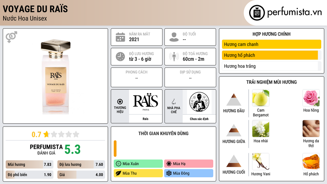Select the Mùa Thu season button
This screenshot has height=184, width=327.
point(138,173)
